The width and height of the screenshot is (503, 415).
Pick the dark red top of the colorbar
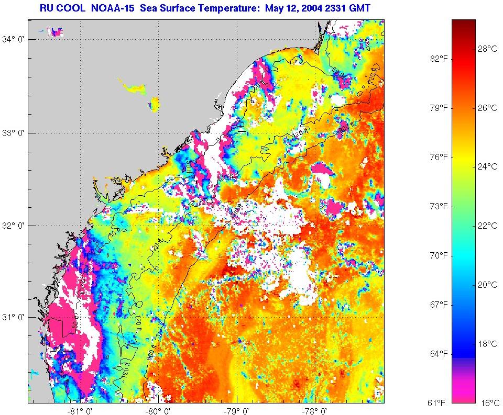coord(464,26)
